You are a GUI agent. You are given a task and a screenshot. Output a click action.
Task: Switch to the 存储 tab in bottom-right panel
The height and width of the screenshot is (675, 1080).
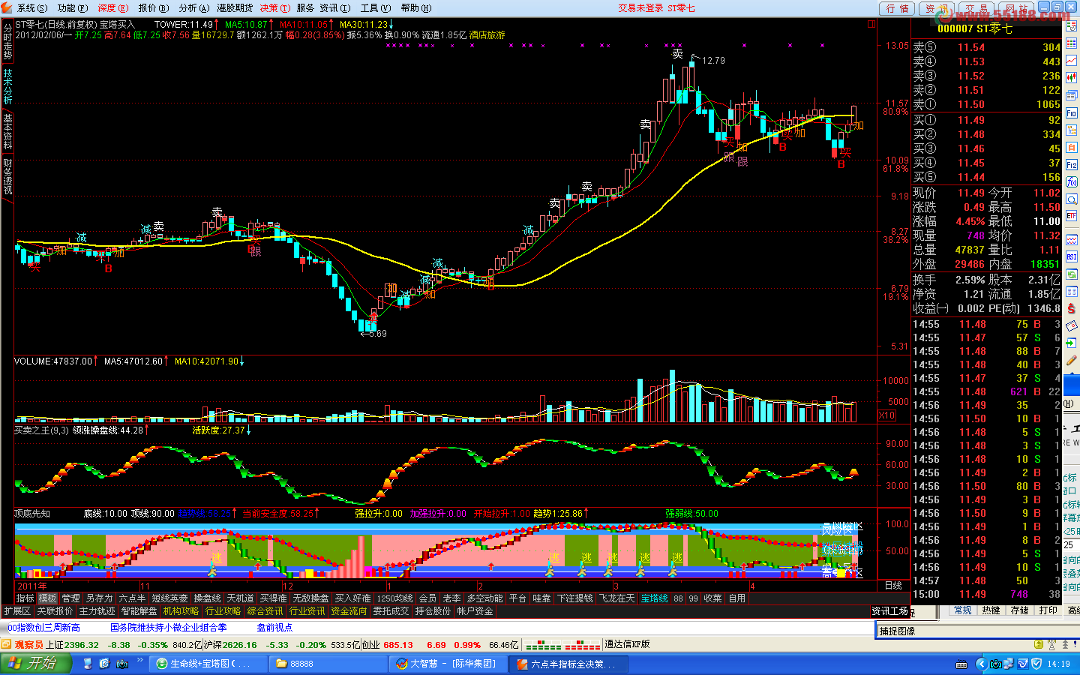(1019, 610)
